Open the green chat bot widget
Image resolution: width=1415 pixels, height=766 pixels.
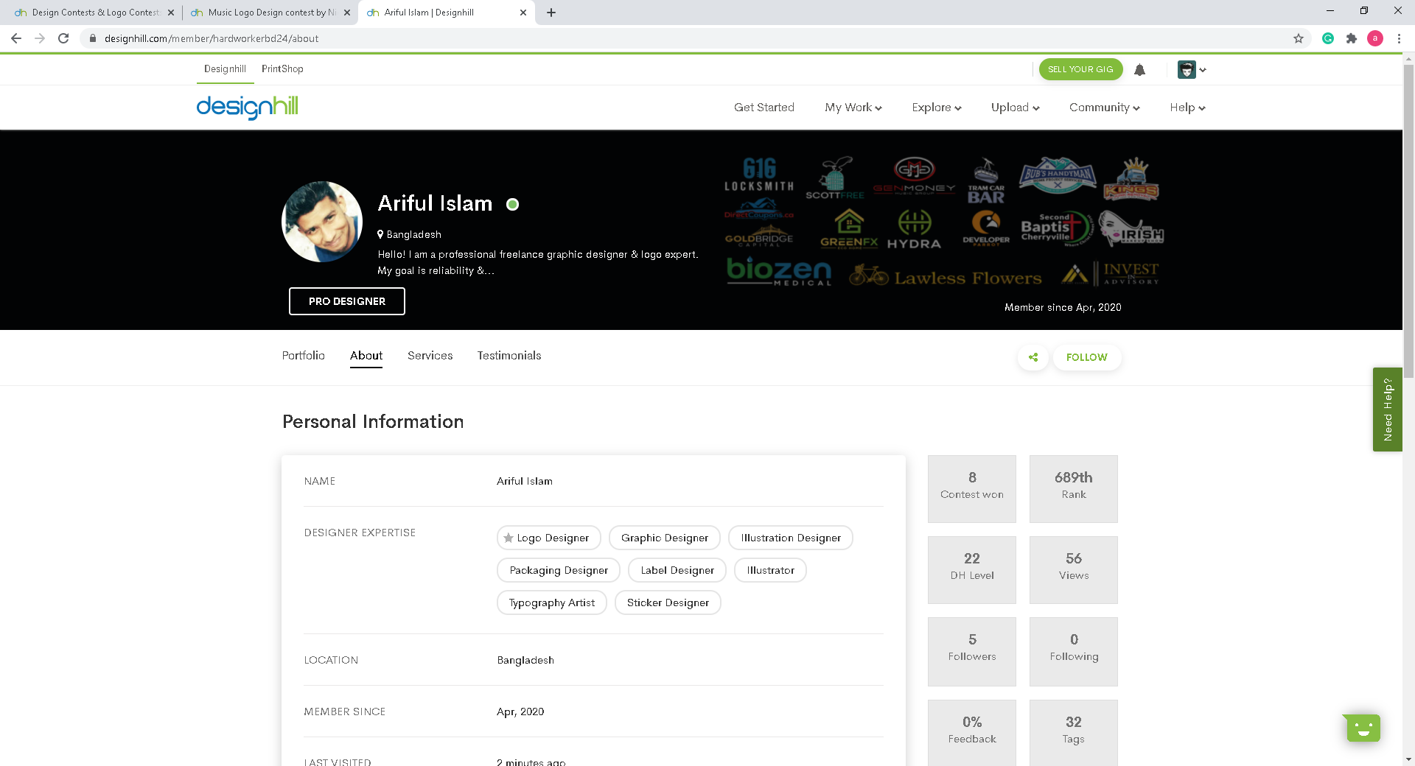[x=1363, y=728]
